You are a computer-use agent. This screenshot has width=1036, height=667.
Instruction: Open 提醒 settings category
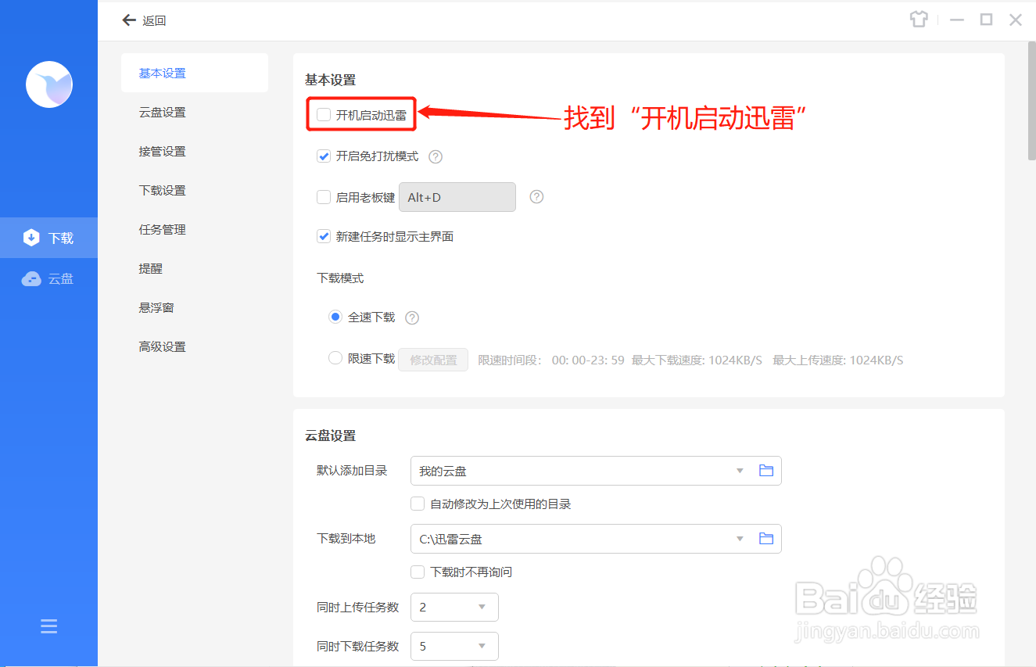coord(151,268)
